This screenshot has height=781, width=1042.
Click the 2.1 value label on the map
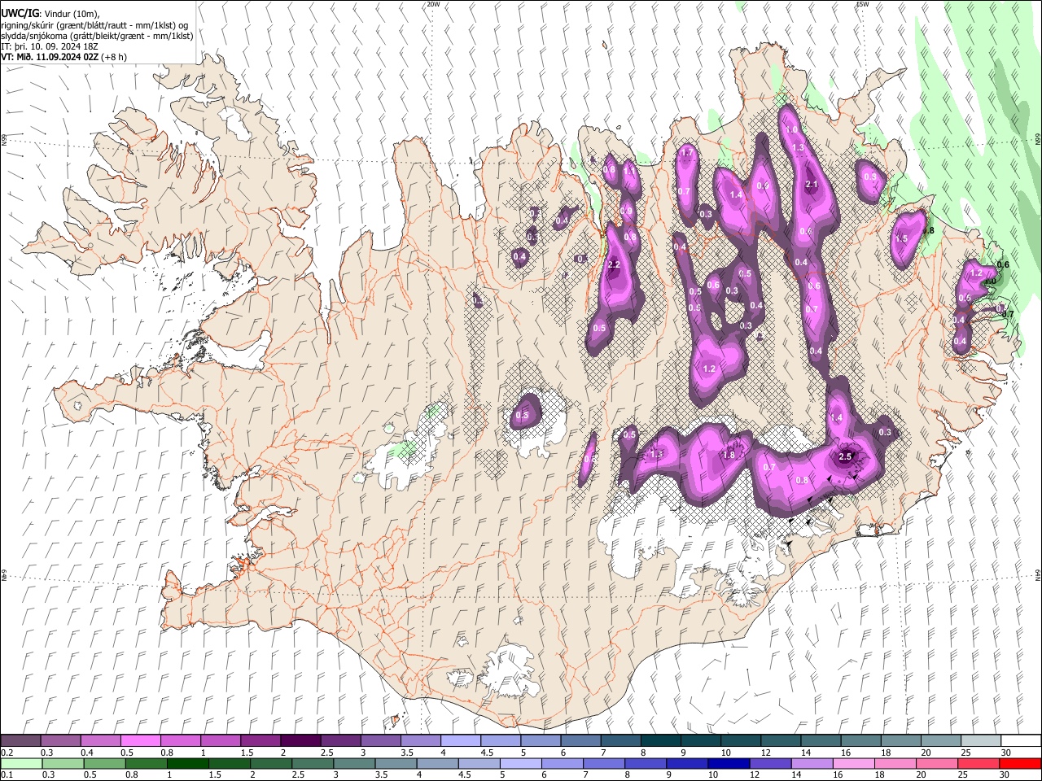pos(811,185)
